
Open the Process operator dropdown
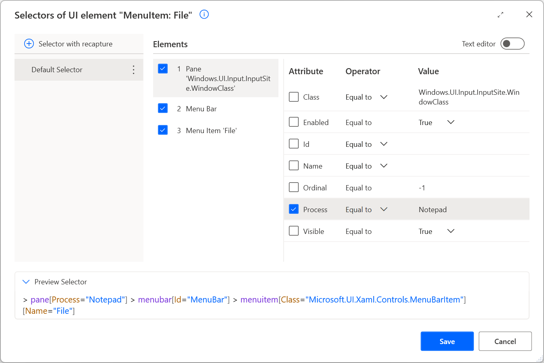pyautogui.click(x=384, y=209)
